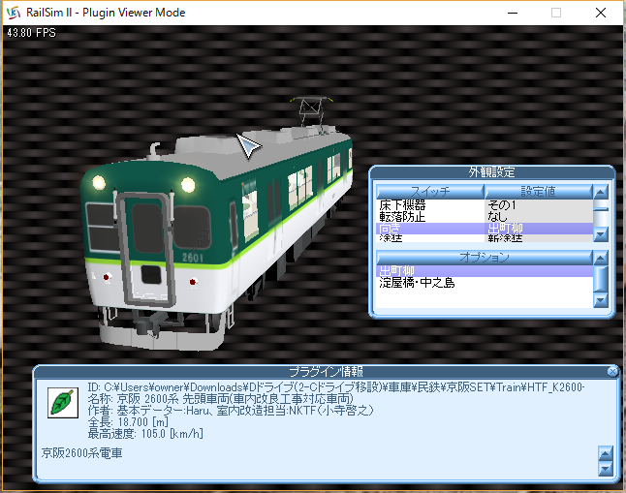626x493 pixels.
Task: Minimize the RailSim II window
Action: (513, 13)
